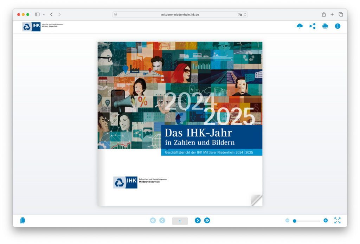Viewport: 360px width, 244px height.
Task: Jump to the first page
Action: point(153,221)
